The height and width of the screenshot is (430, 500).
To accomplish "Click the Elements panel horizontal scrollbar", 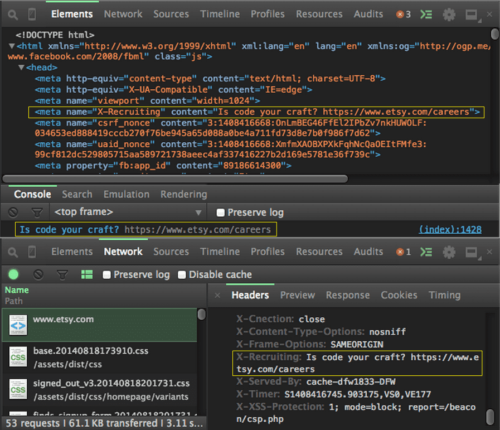I will (x=176, y=179).
